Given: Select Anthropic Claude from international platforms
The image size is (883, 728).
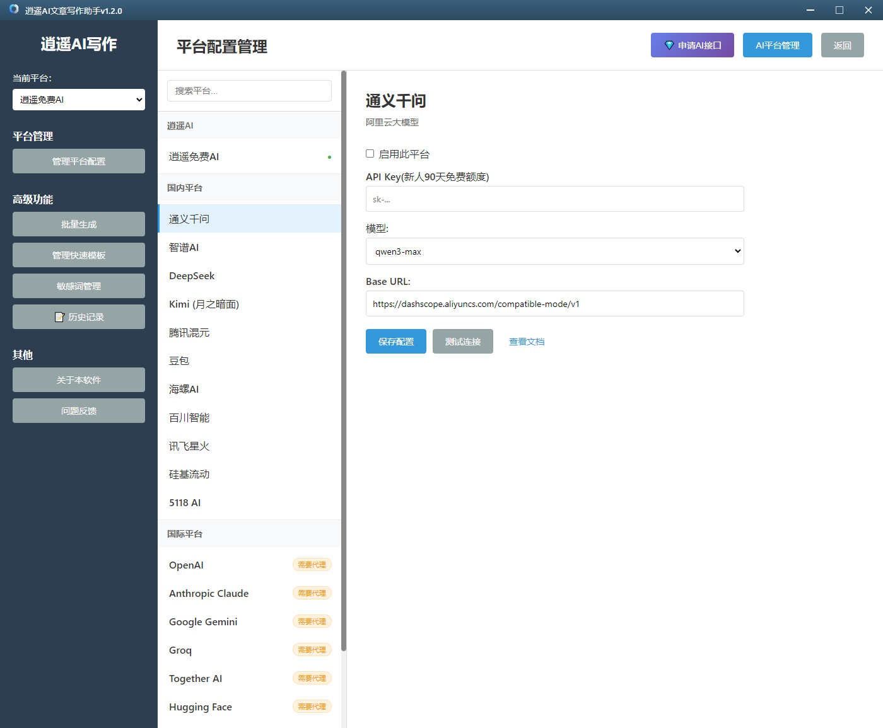Looking at the screenshot, I should [209, 594].
